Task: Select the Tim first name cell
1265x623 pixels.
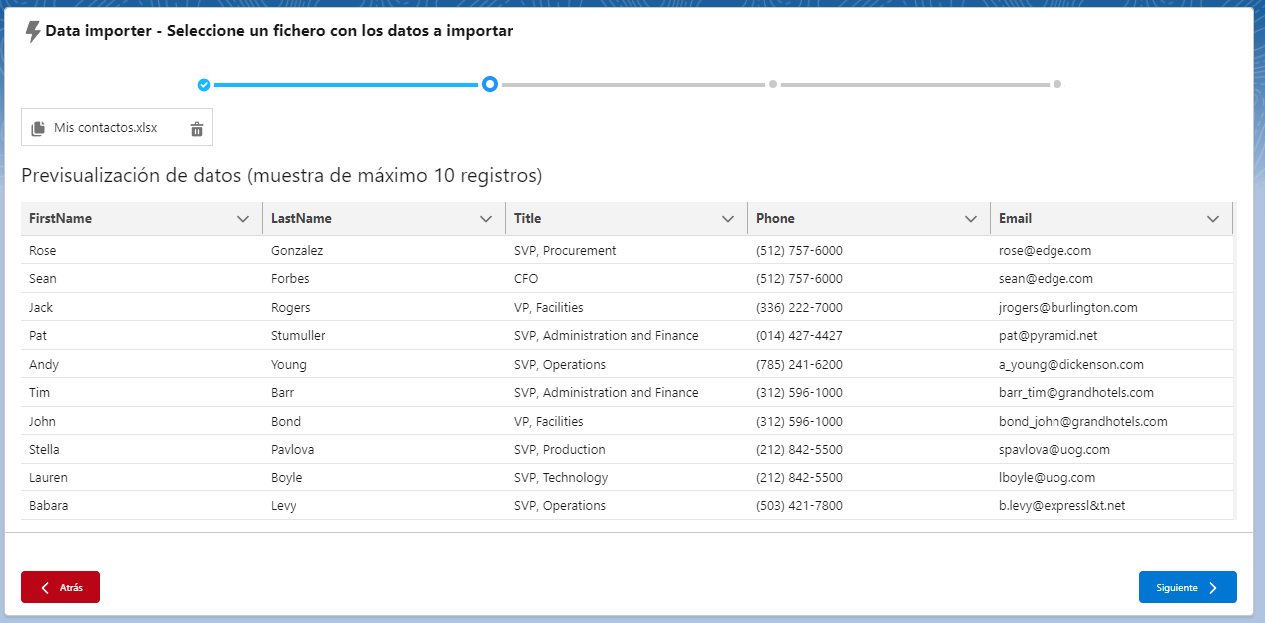Action: click(142, 393)
